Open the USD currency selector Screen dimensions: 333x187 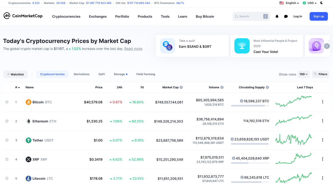tap(309, 3)
